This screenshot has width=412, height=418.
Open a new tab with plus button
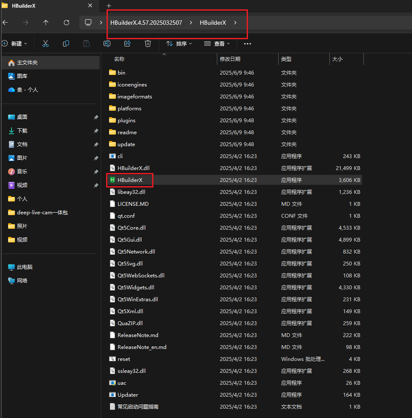point(109,6)
